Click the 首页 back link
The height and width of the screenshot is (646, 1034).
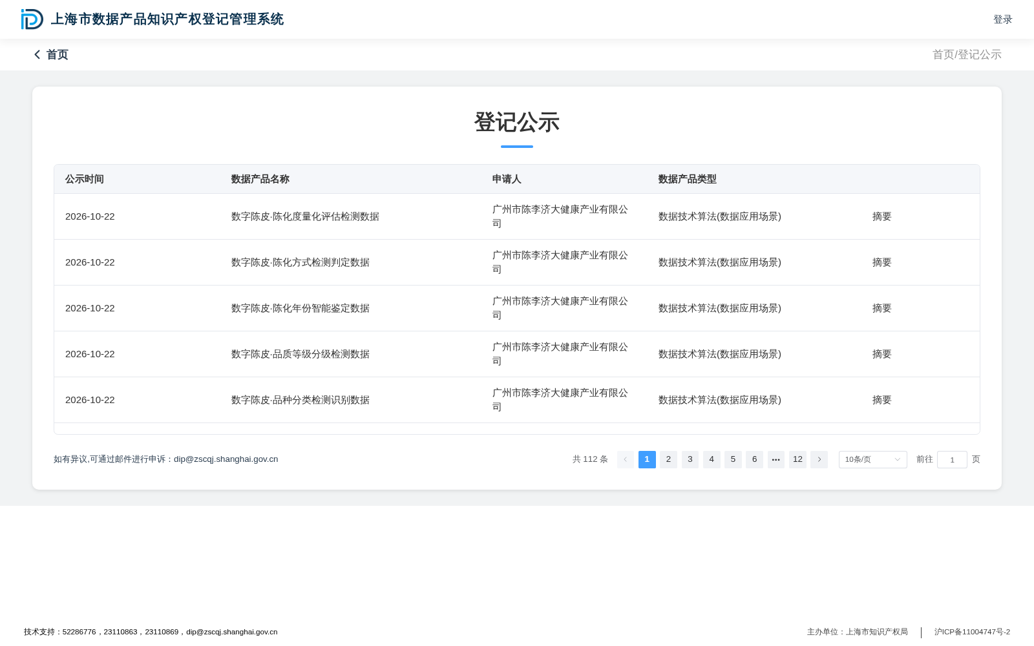[57, 55]
